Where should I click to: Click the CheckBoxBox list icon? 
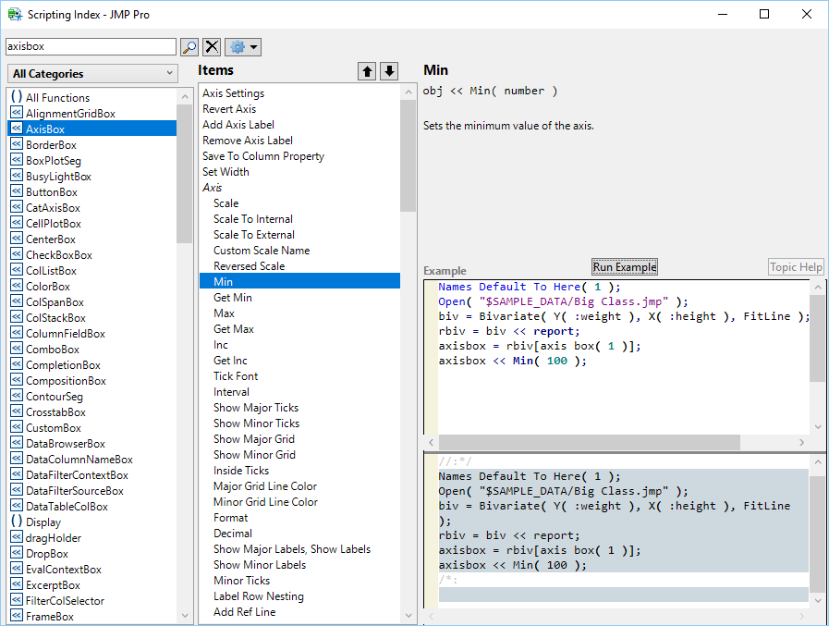[17, 254]
